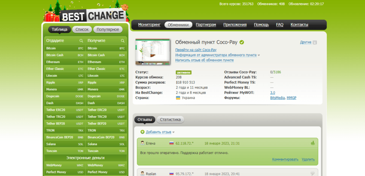Click the Другие link

tap(306, 42)
